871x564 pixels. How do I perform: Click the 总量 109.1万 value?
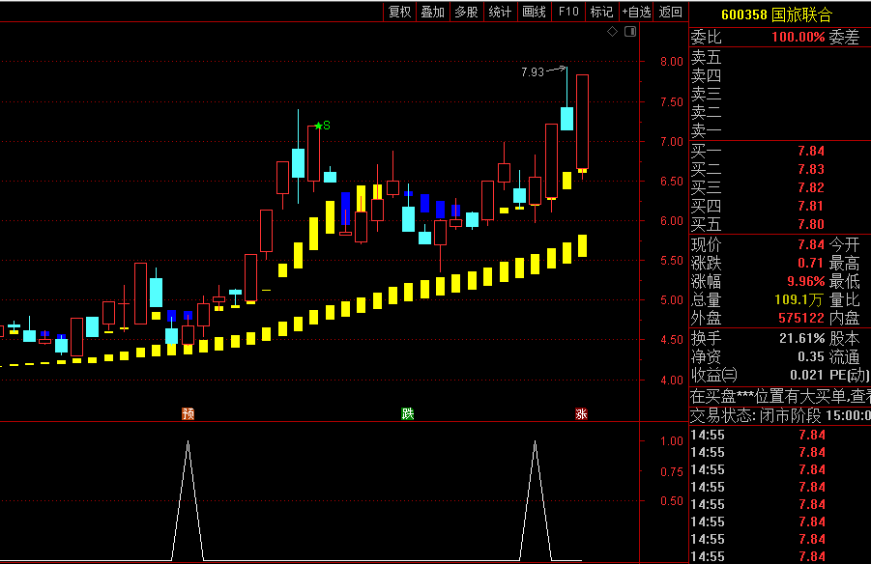798,299
